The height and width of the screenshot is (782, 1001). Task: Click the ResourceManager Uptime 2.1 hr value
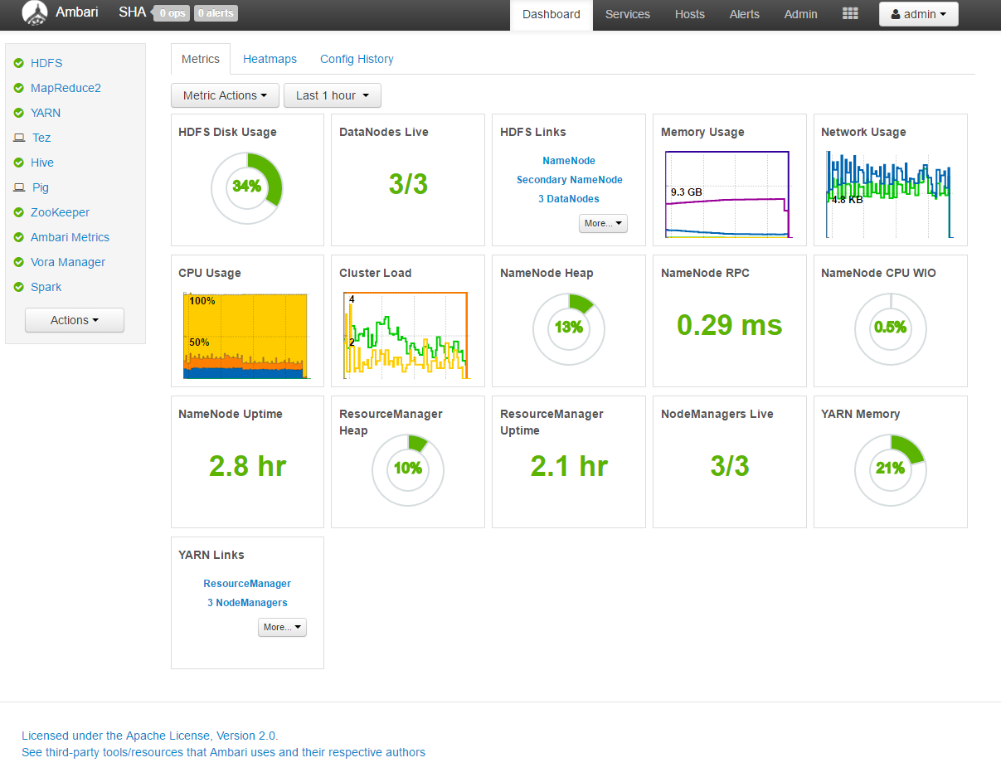point(569,466)
